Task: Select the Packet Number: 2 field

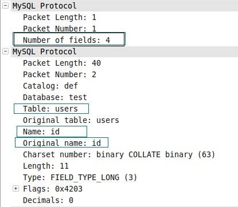Action: (x=60, y=74)
